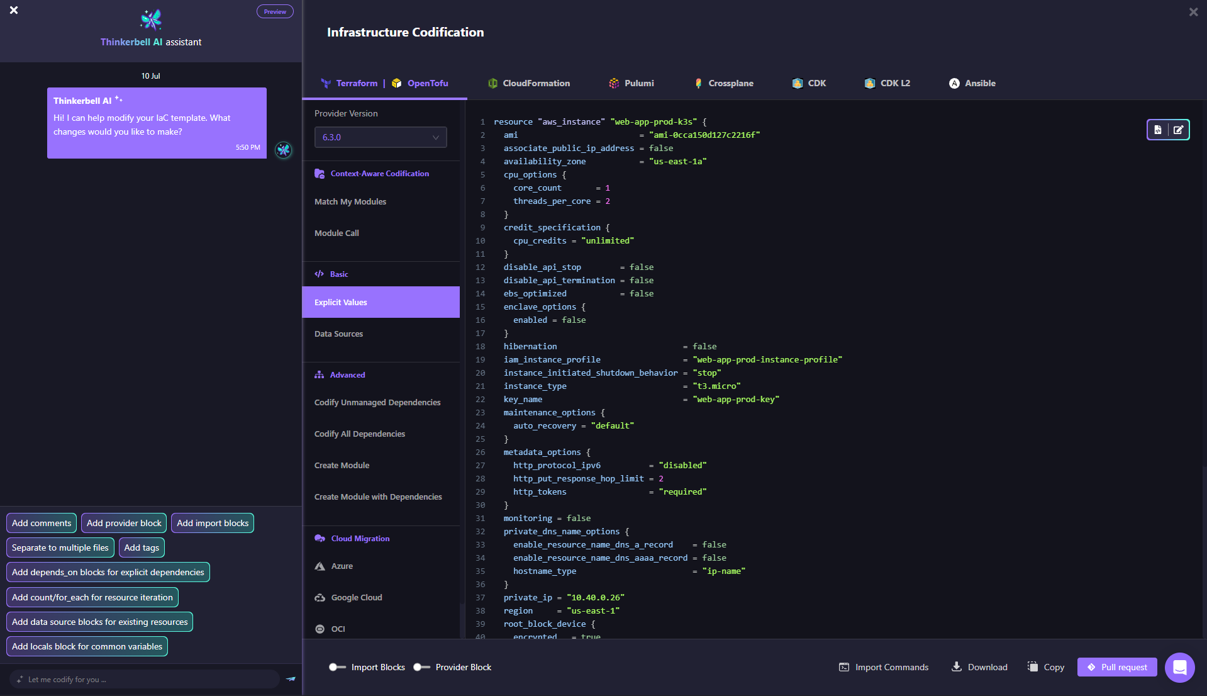Click the Ansible logo icon
This screenshot has width=1207, height=696.
click(954, 83)
